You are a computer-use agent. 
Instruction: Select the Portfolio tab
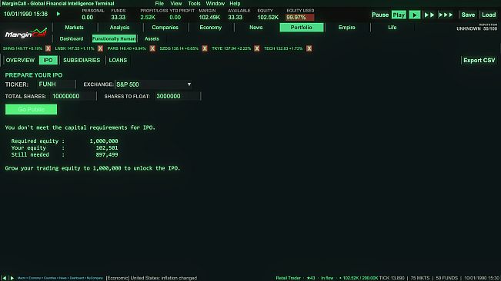click(302, 28)
